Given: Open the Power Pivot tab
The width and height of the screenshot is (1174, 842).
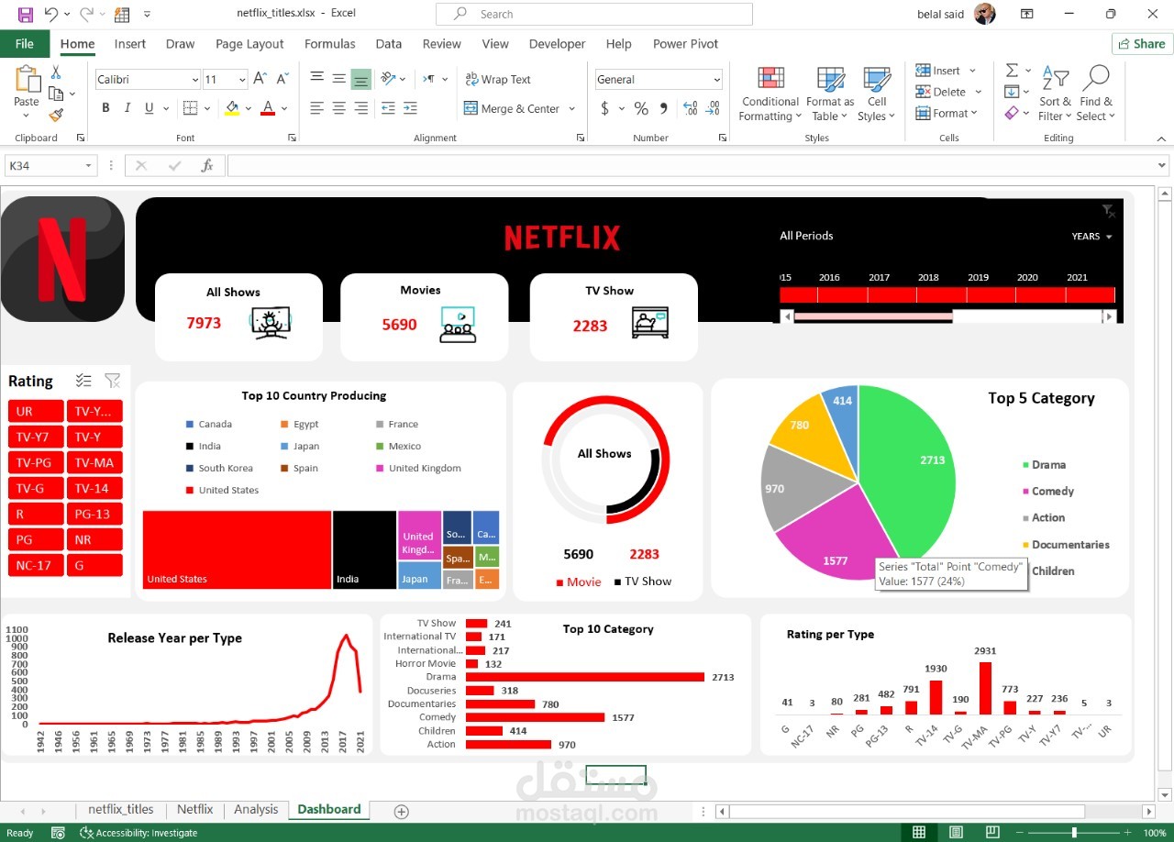Looking at the screenshot, I should click(685, 44).
